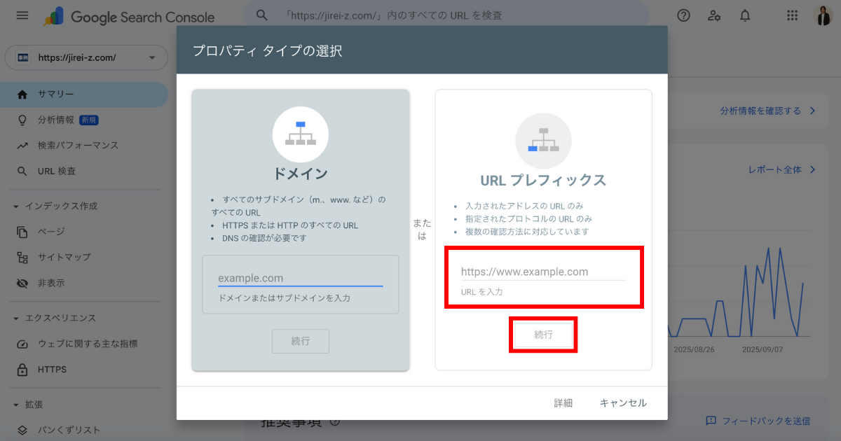The width and height of the screenshot is (841, 441).
Task: Click the URL prefix hierarchy icon
Action: tap(543, 140)
